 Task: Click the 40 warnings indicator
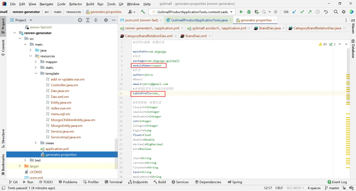pos(323,44)
